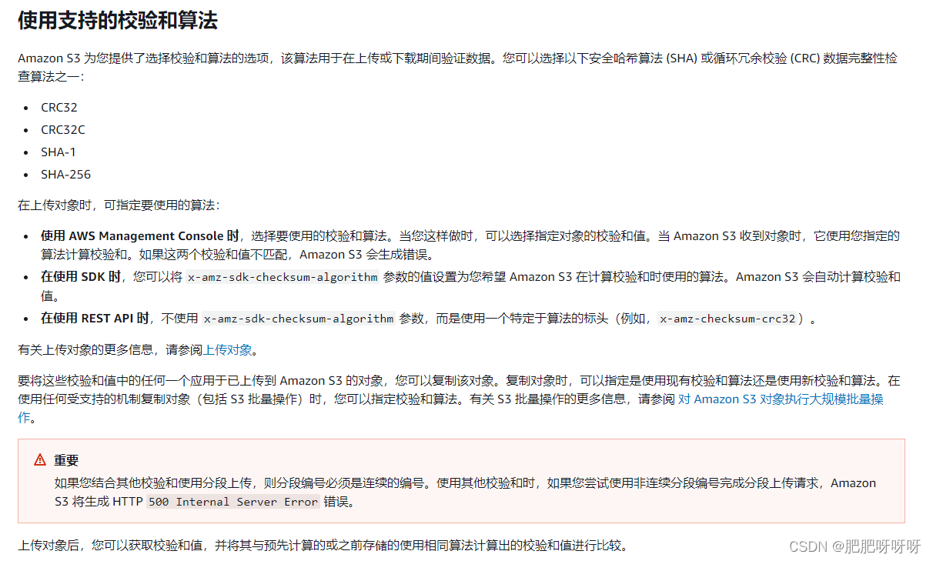Select the CRC32 list item
This screenshot has width=933, height=561.
tap(59, 108)
